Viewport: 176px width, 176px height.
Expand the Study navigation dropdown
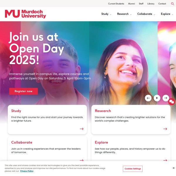(106, 14)
